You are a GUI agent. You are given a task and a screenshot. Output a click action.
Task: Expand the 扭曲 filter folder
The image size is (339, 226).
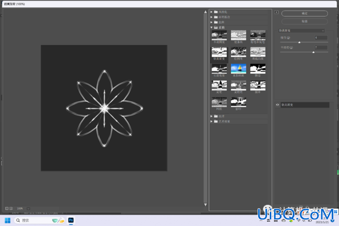click(x=212, y=22)
